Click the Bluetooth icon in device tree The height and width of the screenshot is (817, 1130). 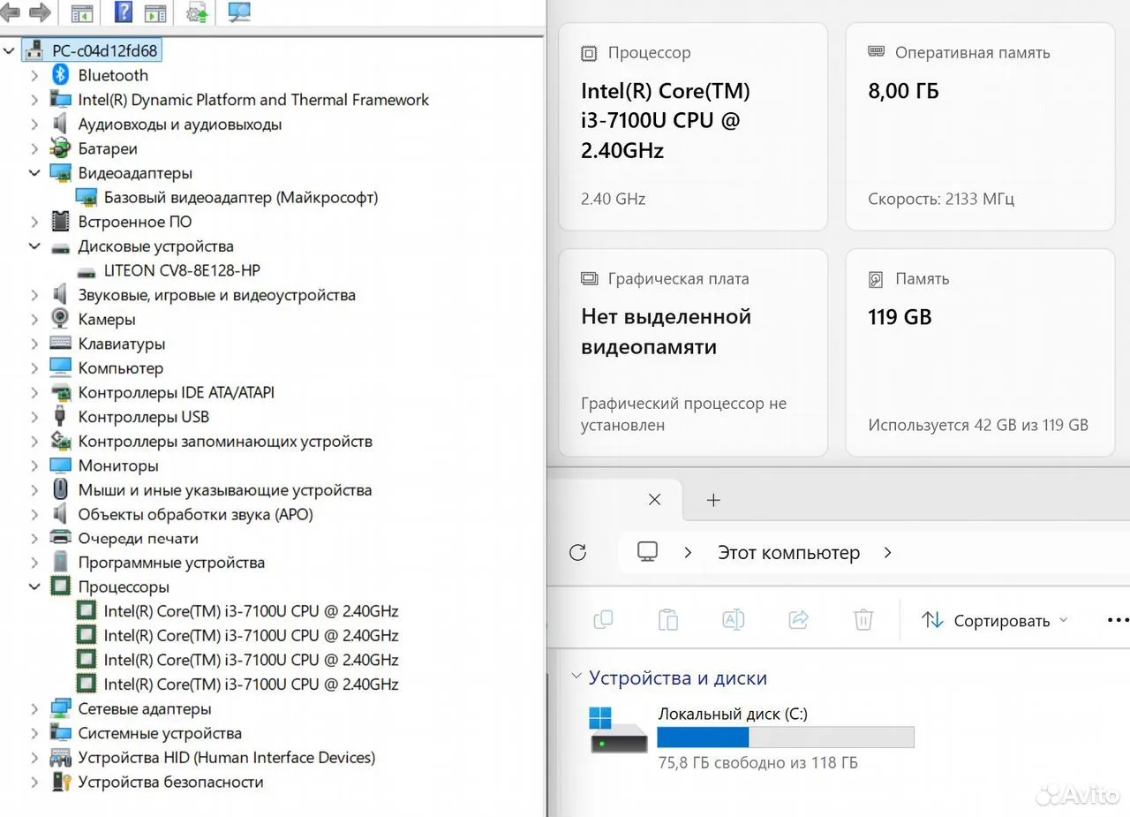coord(61,75)
